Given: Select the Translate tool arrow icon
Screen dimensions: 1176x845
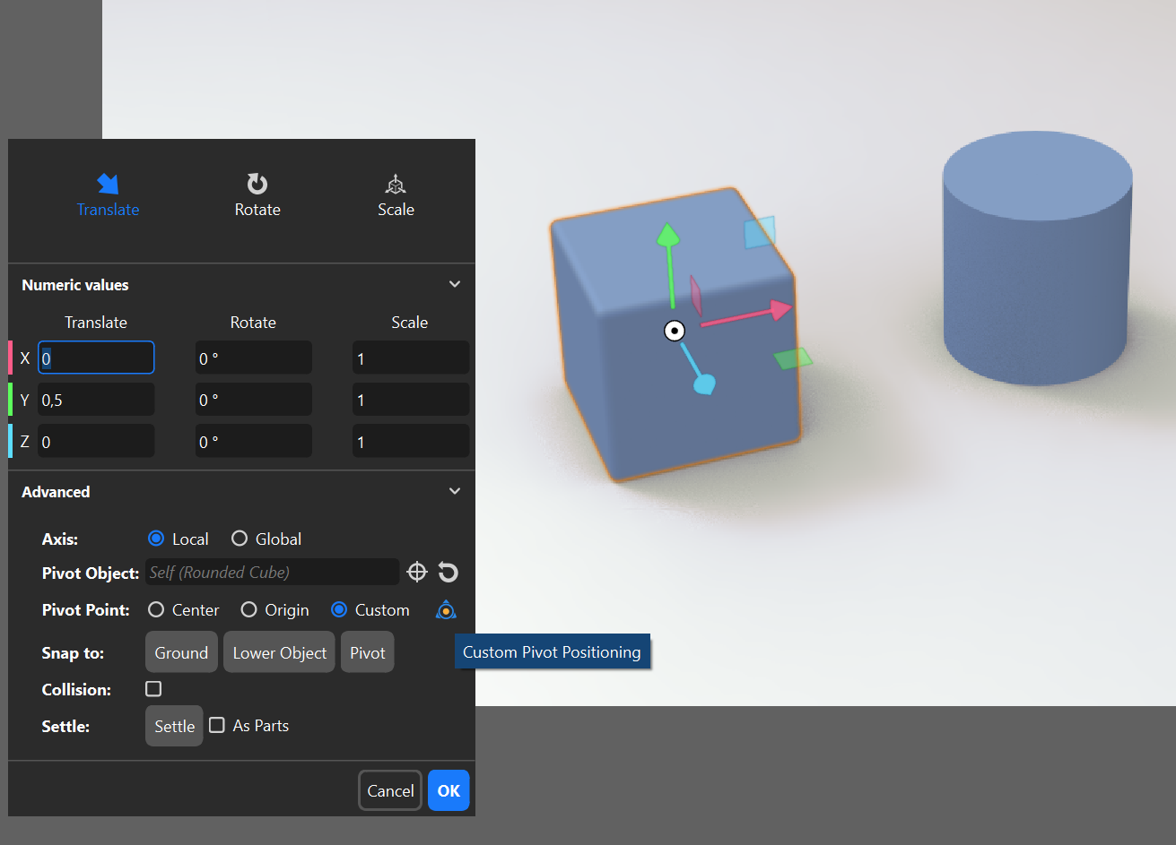Looking at the screenshot, I should point(108,184).
